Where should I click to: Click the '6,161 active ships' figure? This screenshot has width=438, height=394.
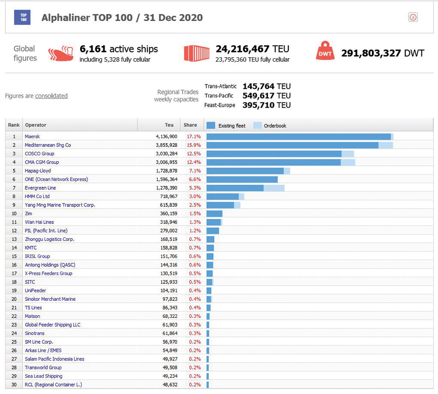[x=119, y=49]
